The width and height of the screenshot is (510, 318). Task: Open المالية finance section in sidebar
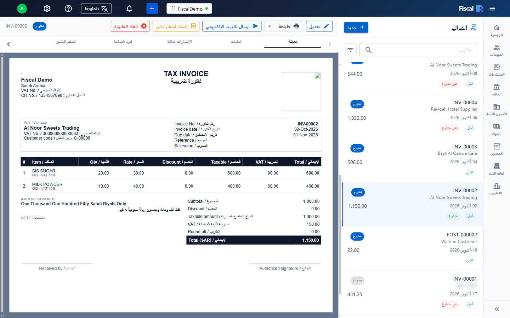(x=497, y=90)
